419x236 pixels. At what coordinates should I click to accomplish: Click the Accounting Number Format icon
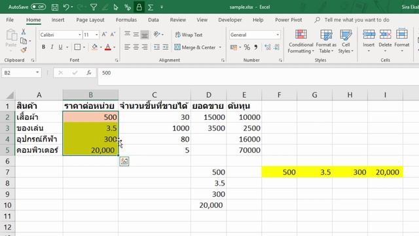click(x=234, y=47)
